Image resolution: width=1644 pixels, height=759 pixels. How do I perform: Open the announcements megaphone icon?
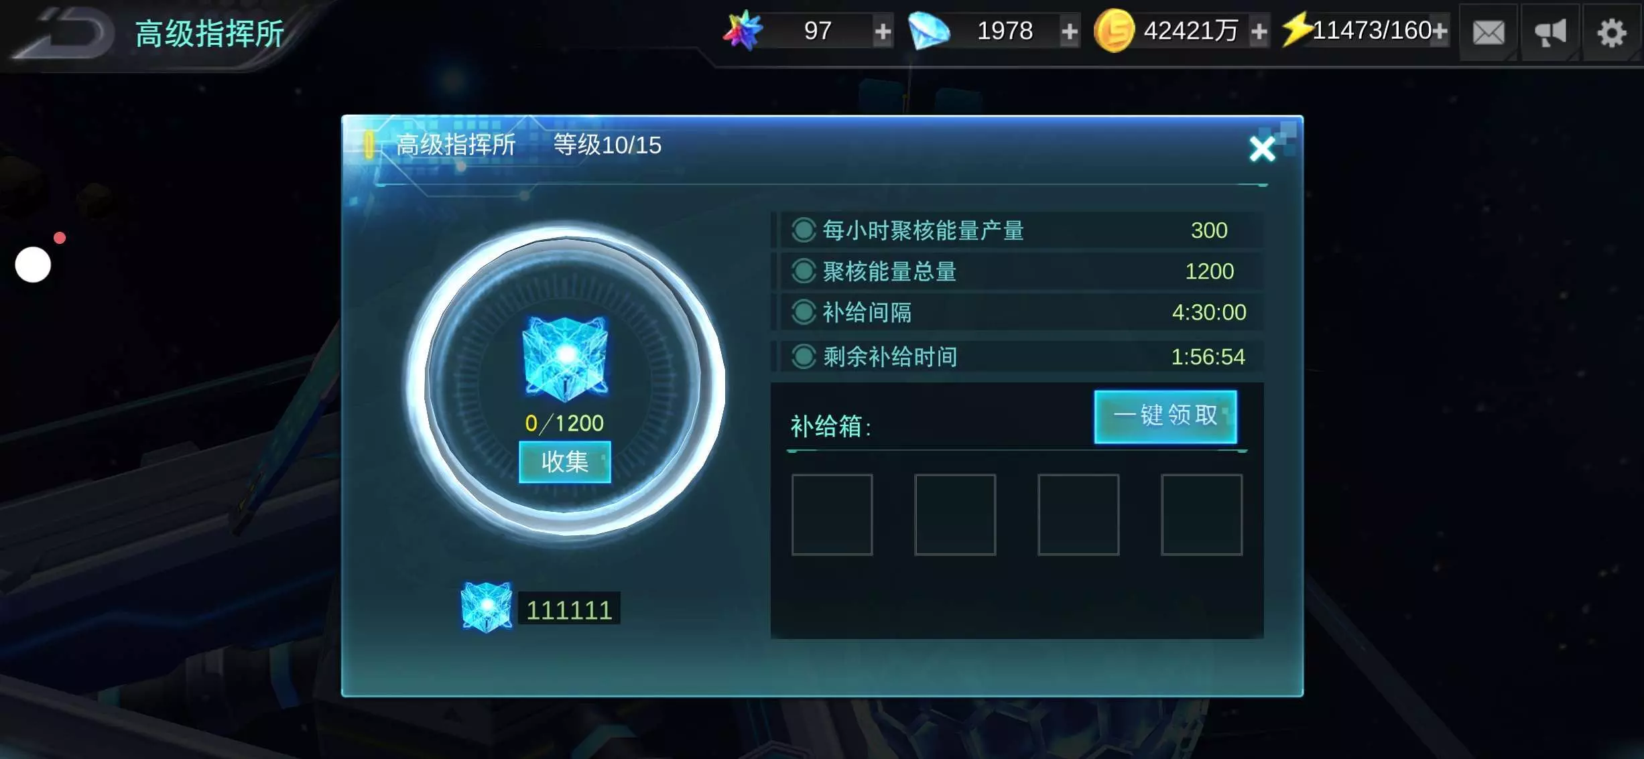click(x=1550, y=32)
